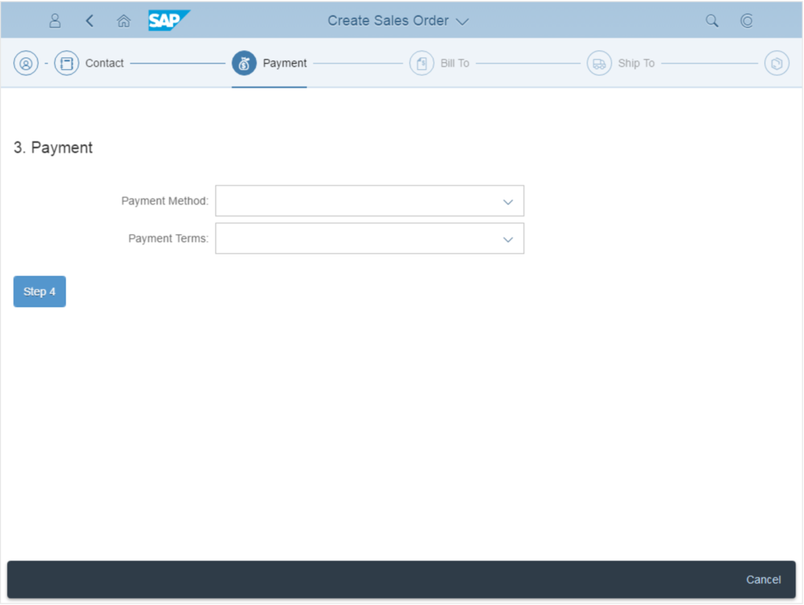The height and width of the screenshot is (605, 804).
Task: Click the SAP logo
Action: (168, 20)
